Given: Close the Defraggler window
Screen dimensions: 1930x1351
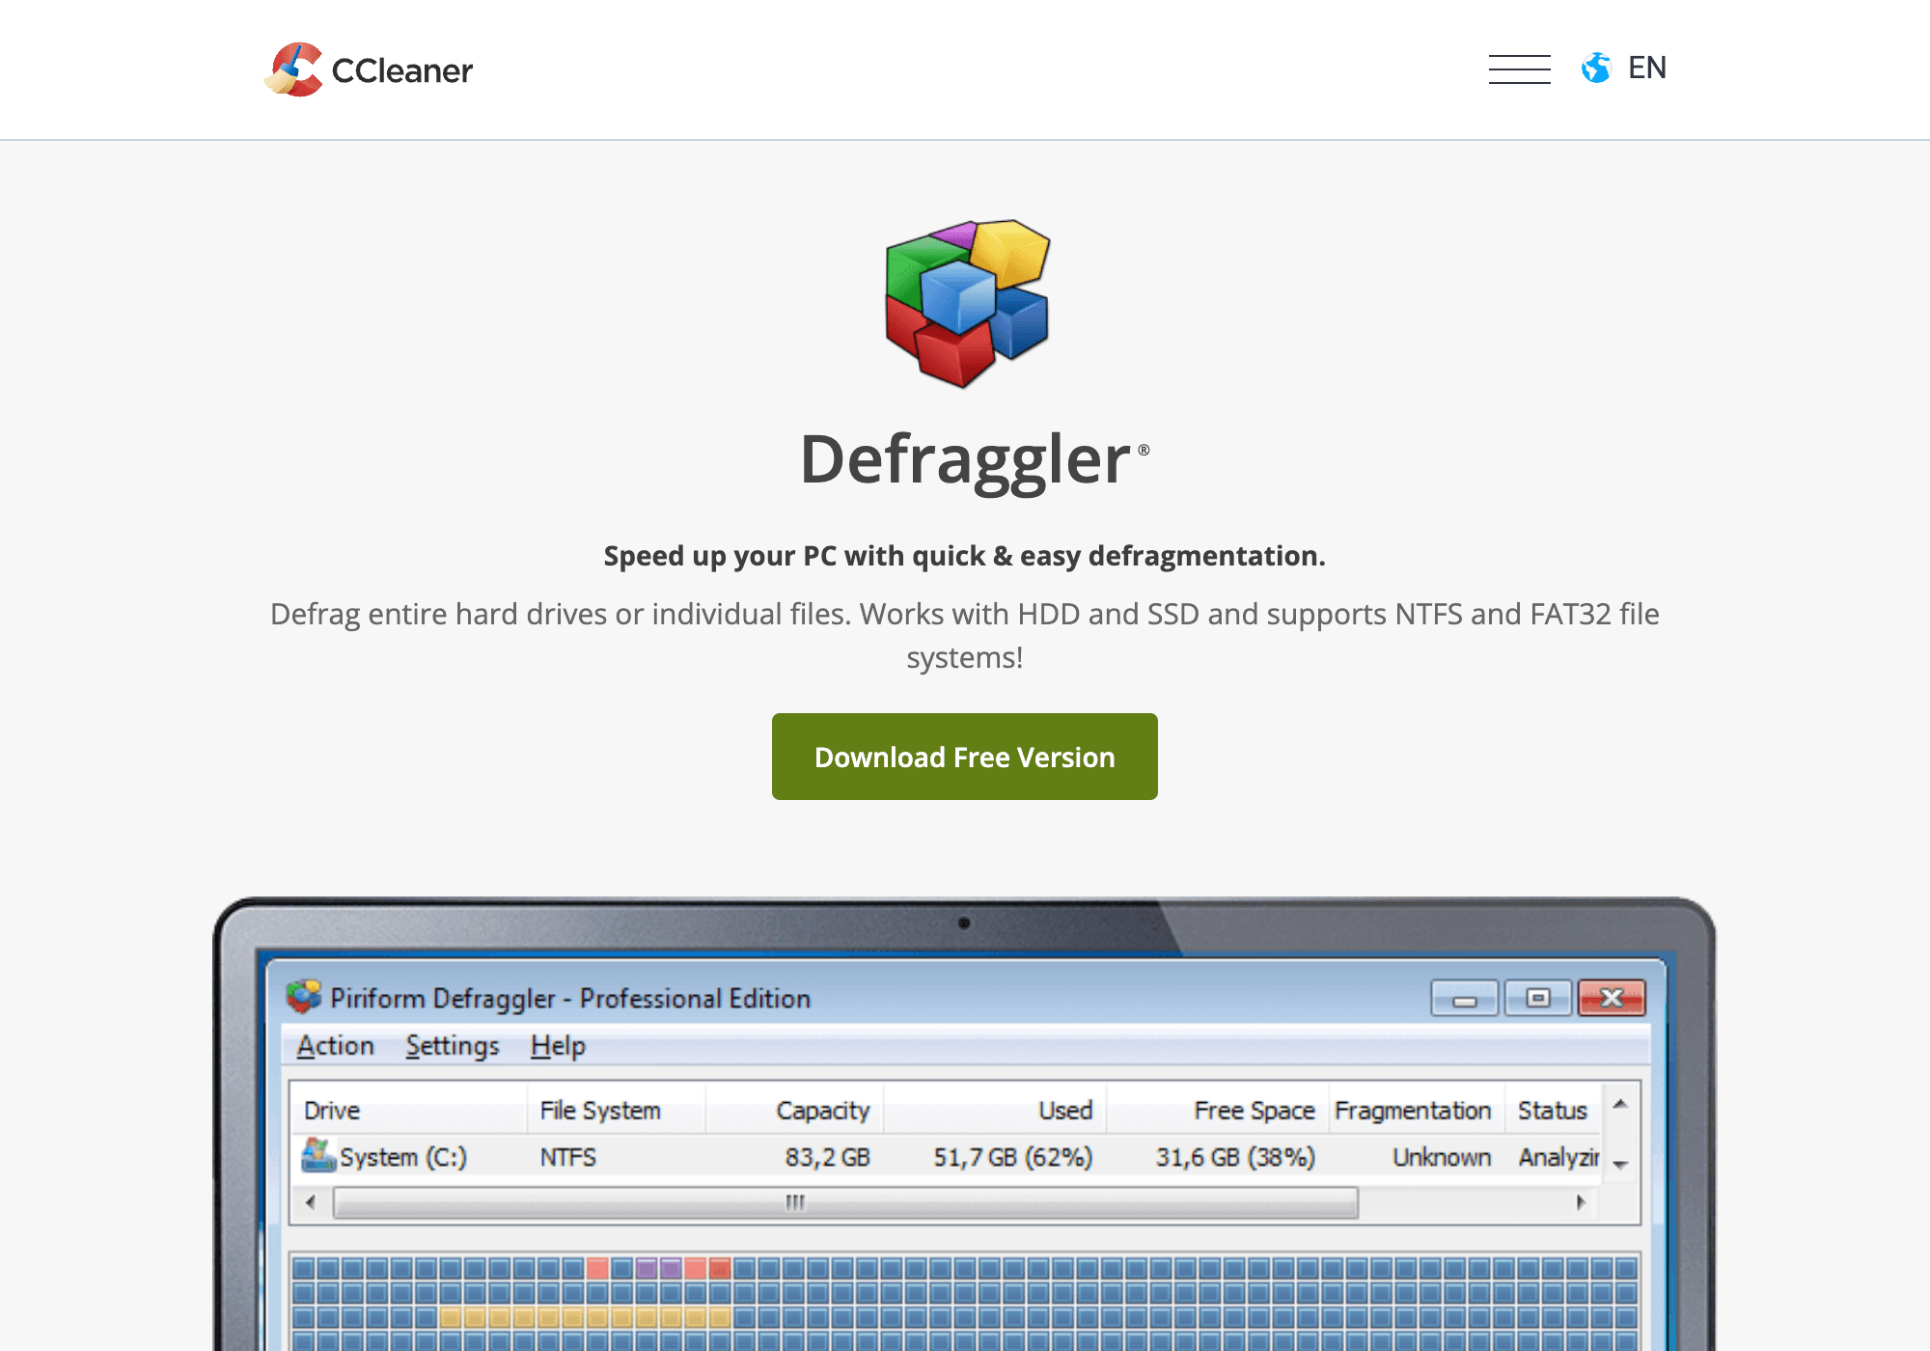Looking at the screenshot, I should [x=1612, y=998].
